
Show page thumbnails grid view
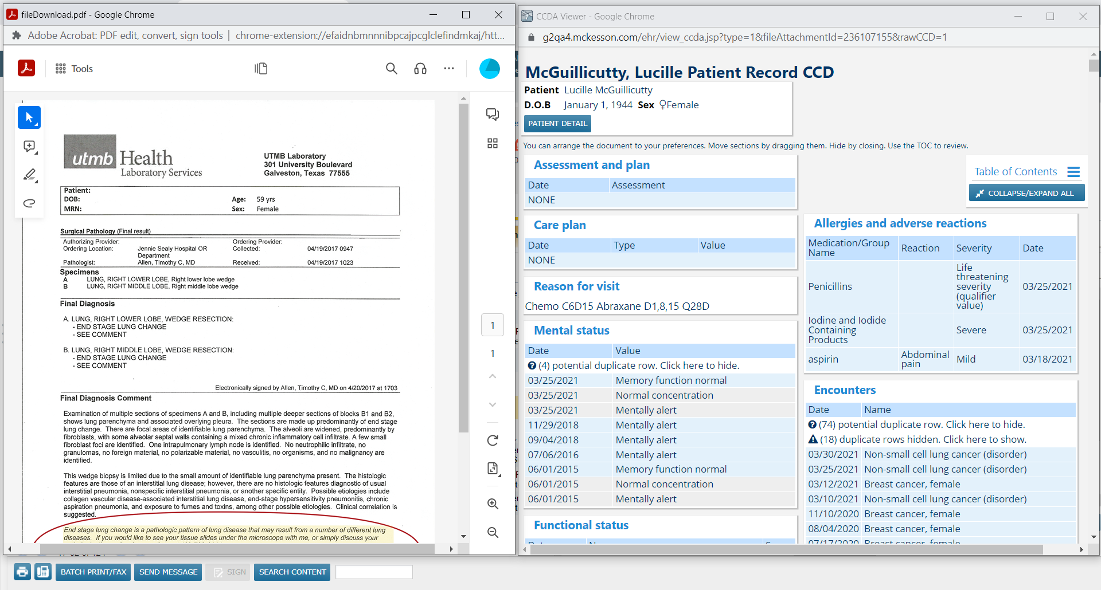pyautogui.click(x=492, y=143)
